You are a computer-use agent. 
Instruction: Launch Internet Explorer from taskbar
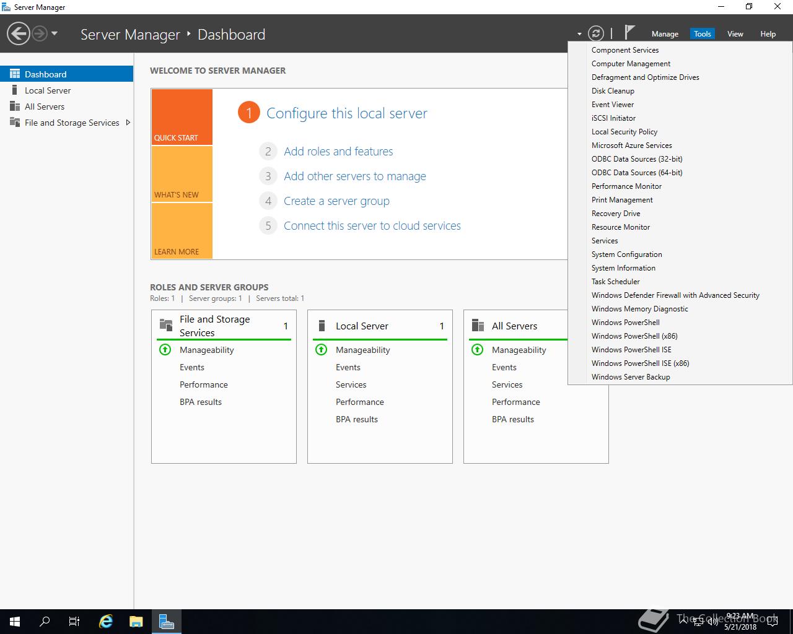106,622
